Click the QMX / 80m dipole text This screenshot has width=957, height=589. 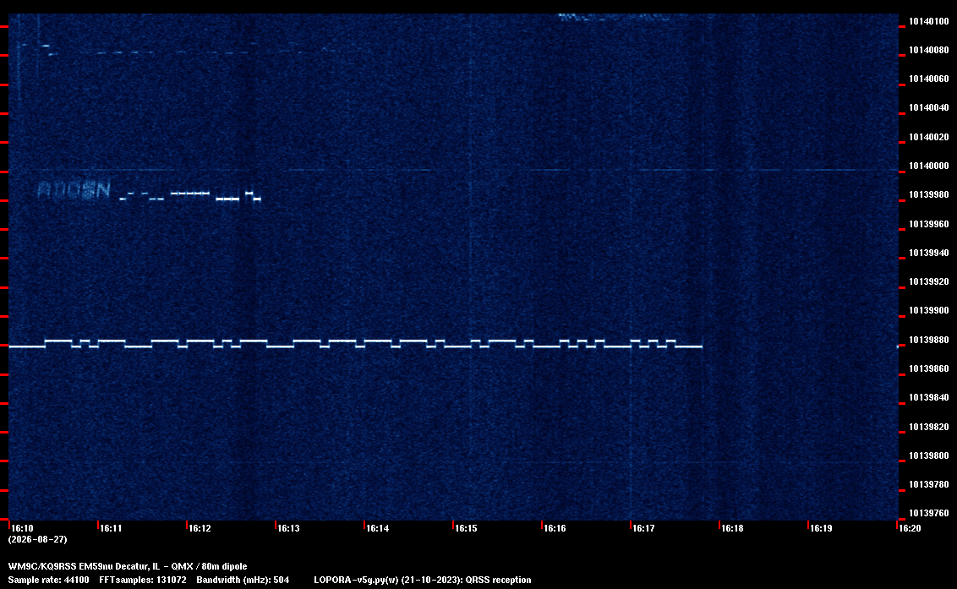click(x=210, y=566)
